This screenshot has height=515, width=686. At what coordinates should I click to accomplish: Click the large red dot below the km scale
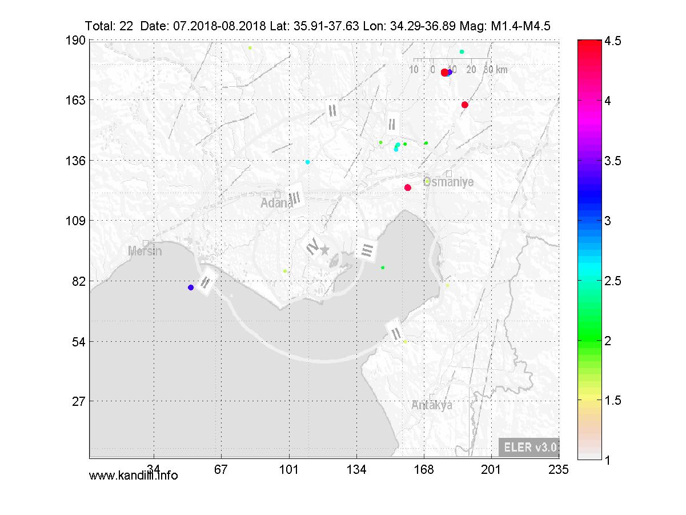445,72
